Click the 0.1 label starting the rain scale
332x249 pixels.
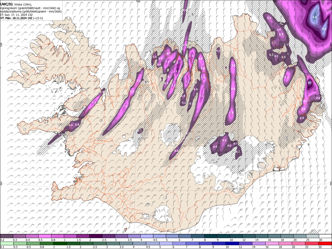pyautogui.click(x=2, y=247)
